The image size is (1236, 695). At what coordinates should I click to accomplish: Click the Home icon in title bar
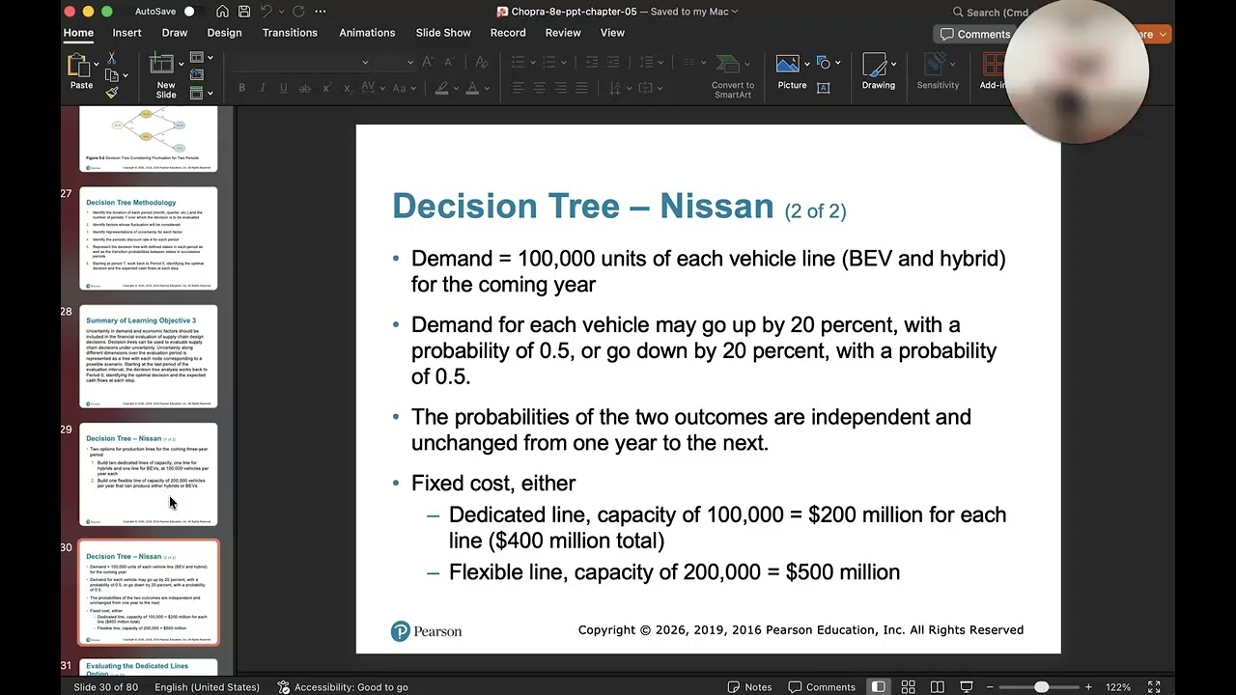[x=222, y=12]
